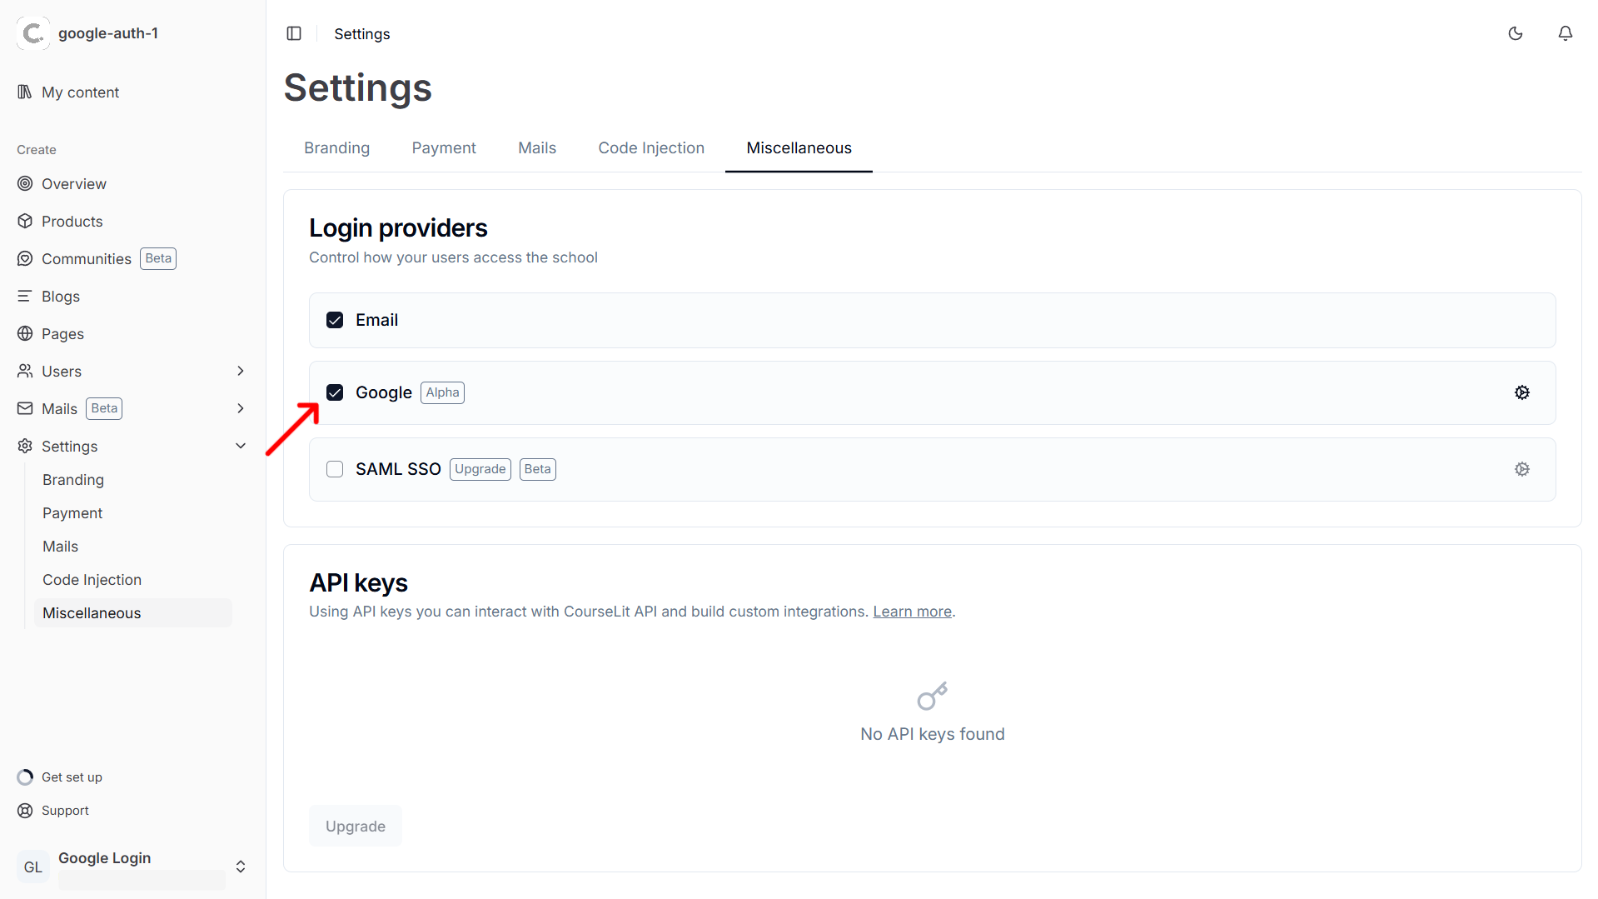The width and height of the screenshot is (1598, 899).
Task: Toggle dark mode with the moon icon
Action: [x=1515, y=33]
